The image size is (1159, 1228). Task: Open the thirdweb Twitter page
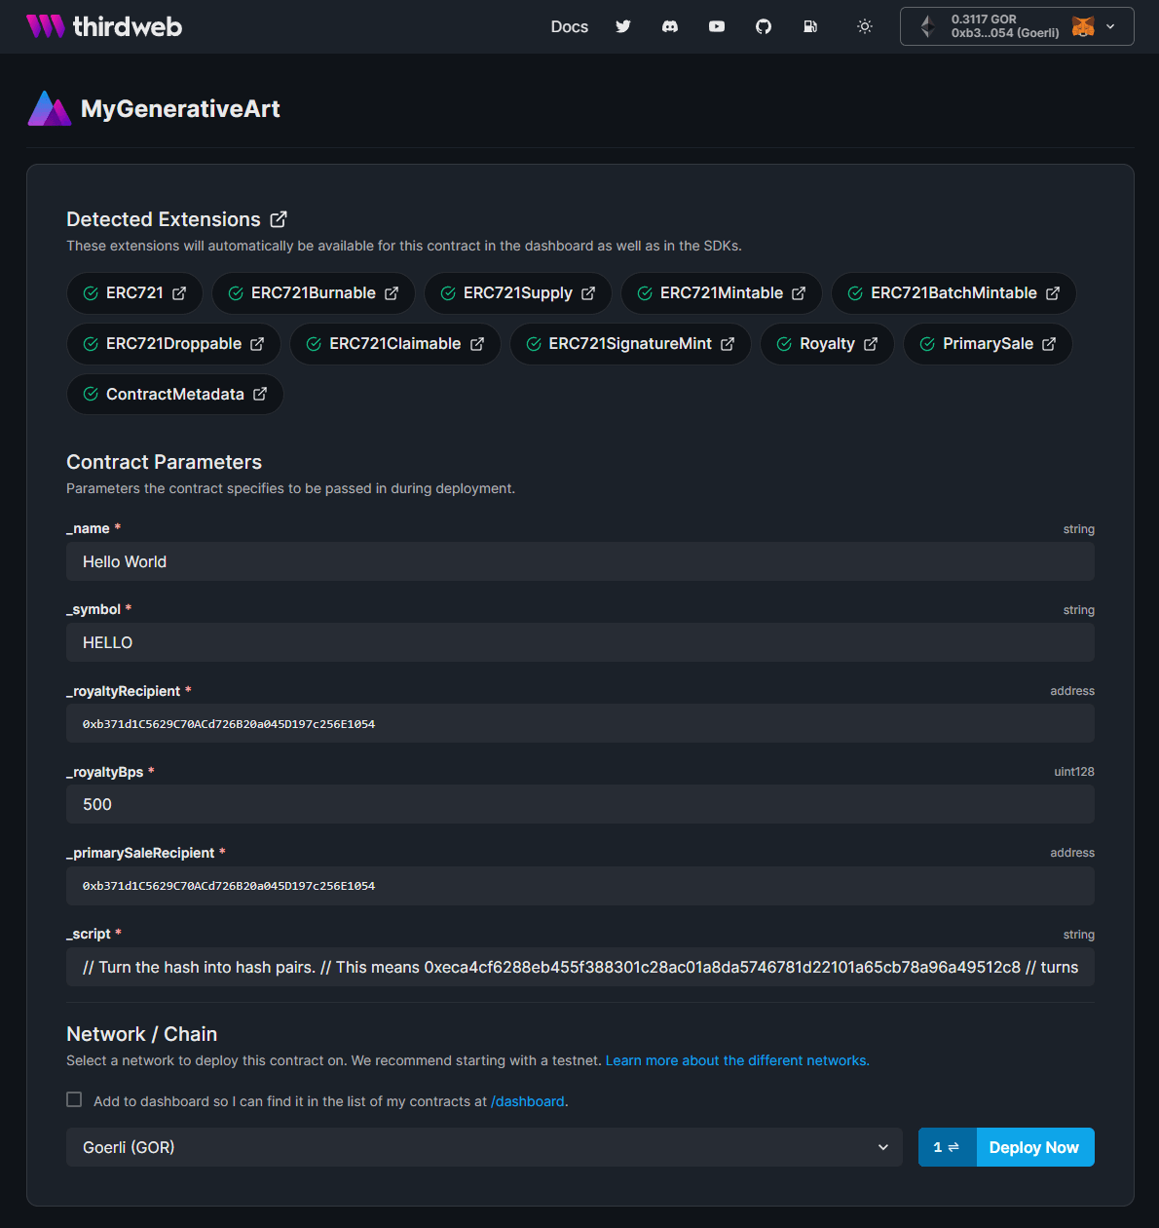[x=623, y=26]
